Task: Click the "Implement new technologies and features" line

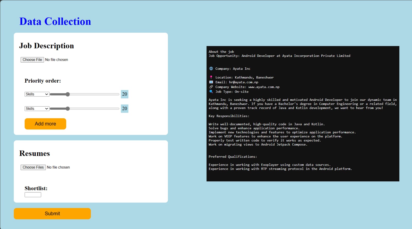Action: pyautogui.click(x=282, y=132)
